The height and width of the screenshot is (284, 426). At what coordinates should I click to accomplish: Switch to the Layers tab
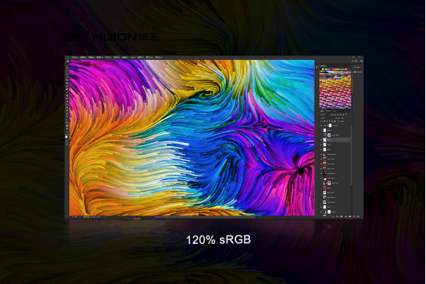coord(322,111)
